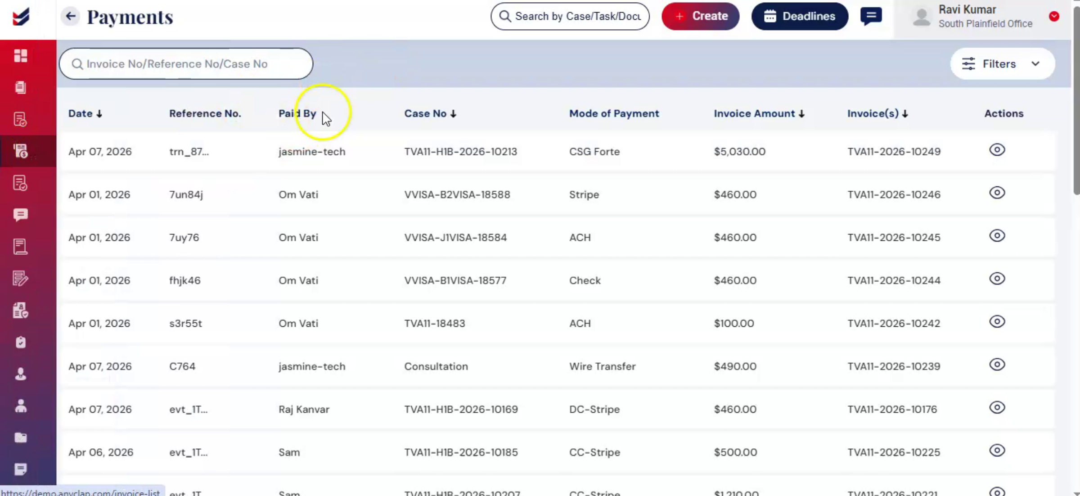Open the folder icon in sidebar
This screenshot has width=1080, height=496.
click(21, 437)
